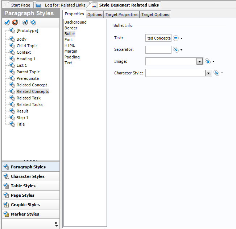Click the orange X delete style icon

15,23
